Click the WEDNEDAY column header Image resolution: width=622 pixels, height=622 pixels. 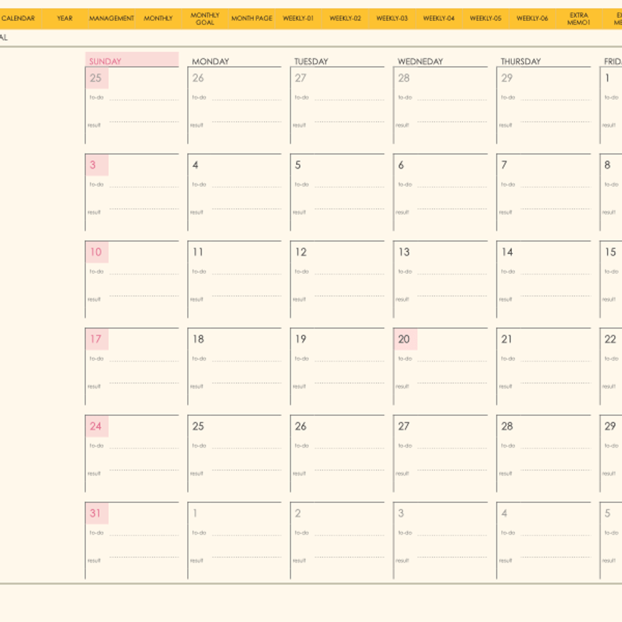(420, 62)
